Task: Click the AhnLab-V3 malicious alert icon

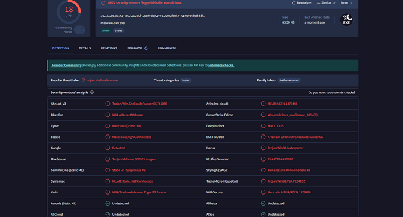Action: tap(108, 104)
